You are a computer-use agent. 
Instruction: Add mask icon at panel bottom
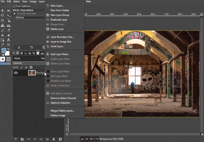tap(54, 139)
